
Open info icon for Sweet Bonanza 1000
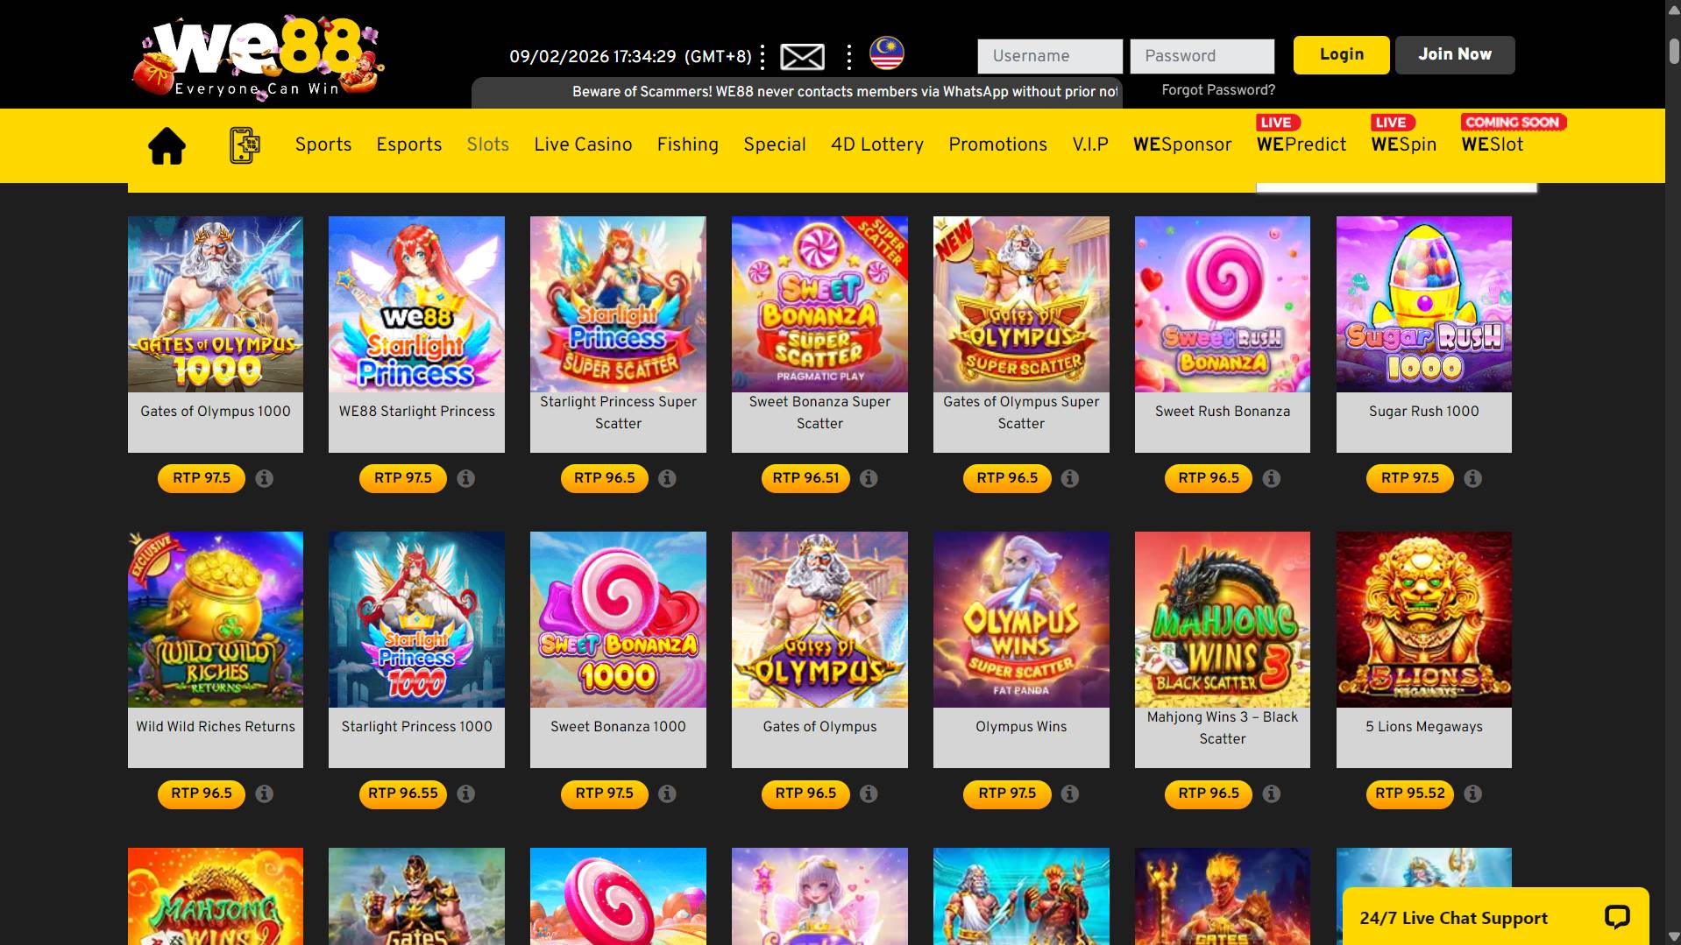click(x=667, y=793)
